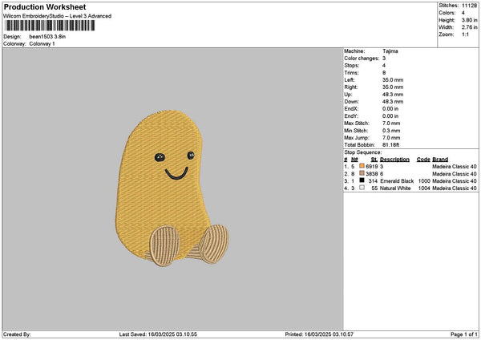Select the design name bean1503 3.8in
The width and height of the screenshot is (481, 340).
50,37
